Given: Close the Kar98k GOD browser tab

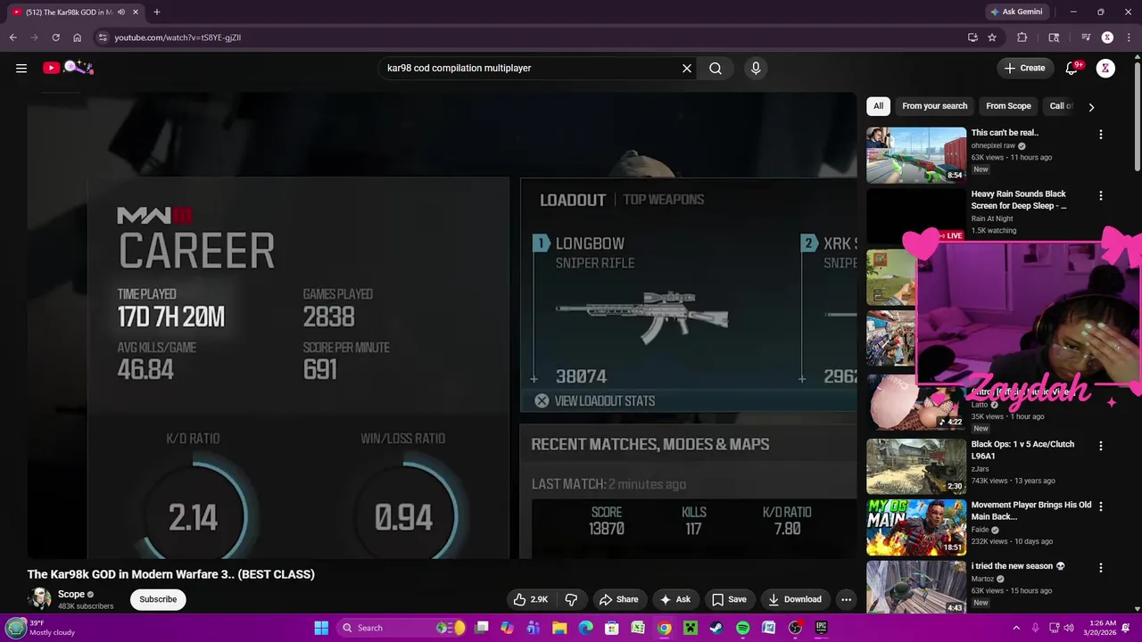Looking at the screenshot, I should 135,12.
